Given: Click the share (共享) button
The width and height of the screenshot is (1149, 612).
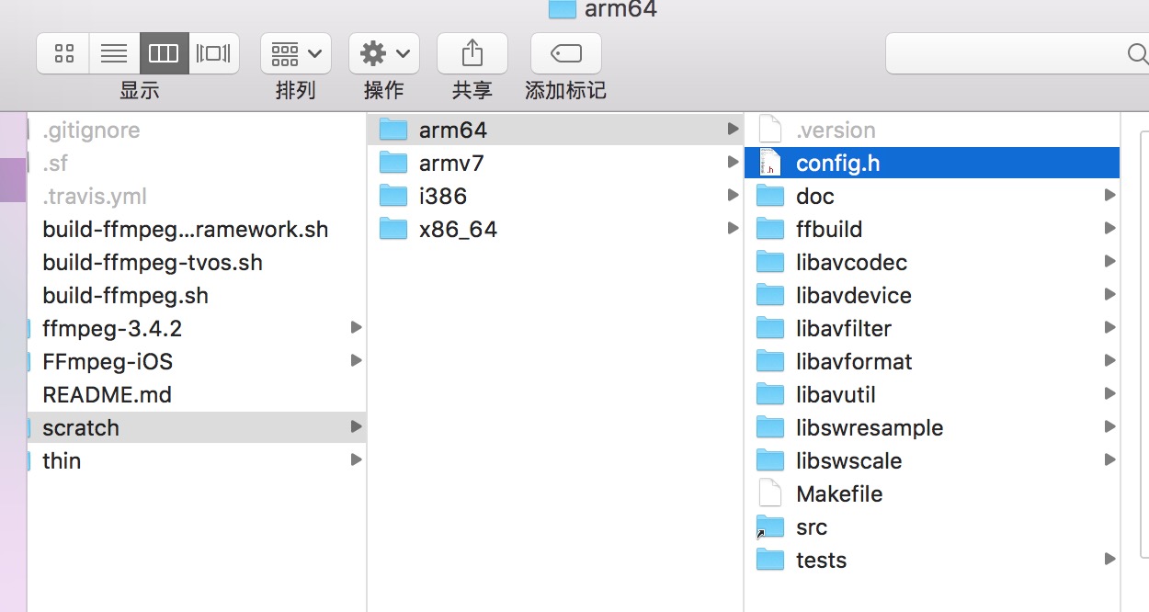Looking at the screenshot, I should pyautogui.click(x=472, y=53).
